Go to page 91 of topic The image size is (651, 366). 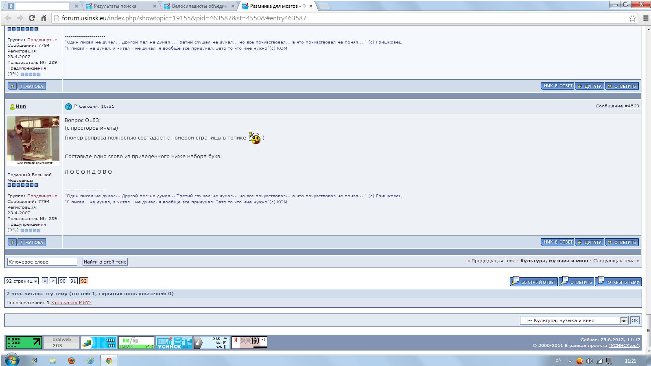pos(73,281)
